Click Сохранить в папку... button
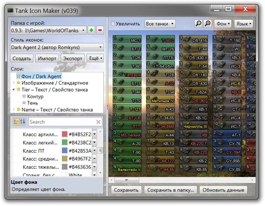Image resolution: width=265 pixels, height=206 pixels. [170, 190]
